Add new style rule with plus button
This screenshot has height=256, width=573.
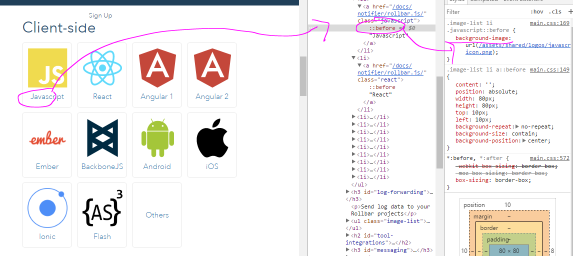coord(569,11)
